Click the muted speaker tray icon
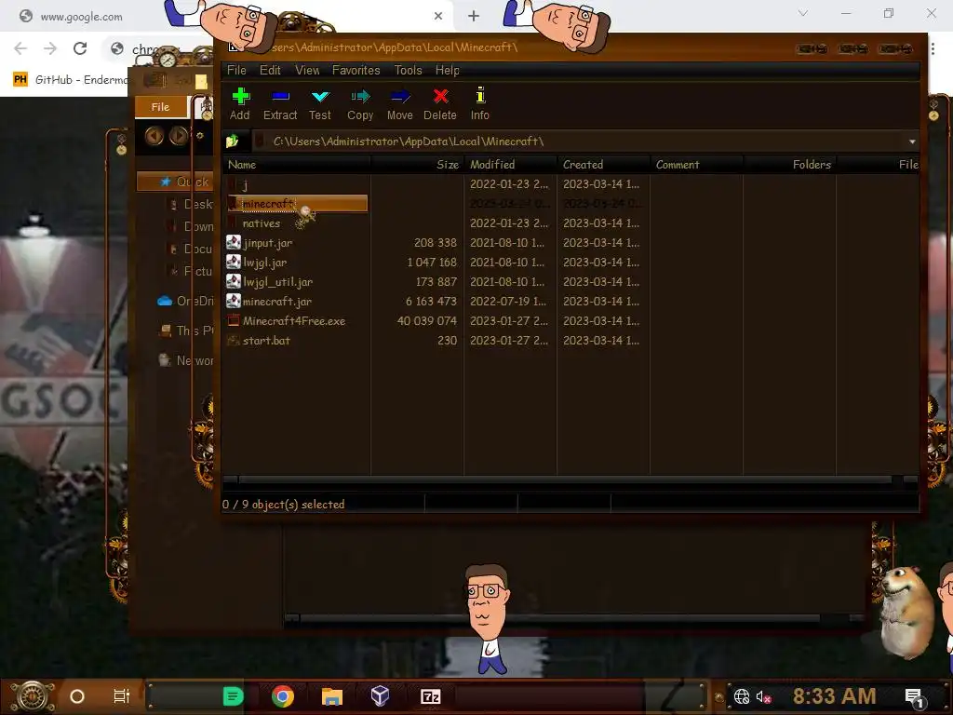The width and height of the screenshot is (953, 715). (764, 696)
